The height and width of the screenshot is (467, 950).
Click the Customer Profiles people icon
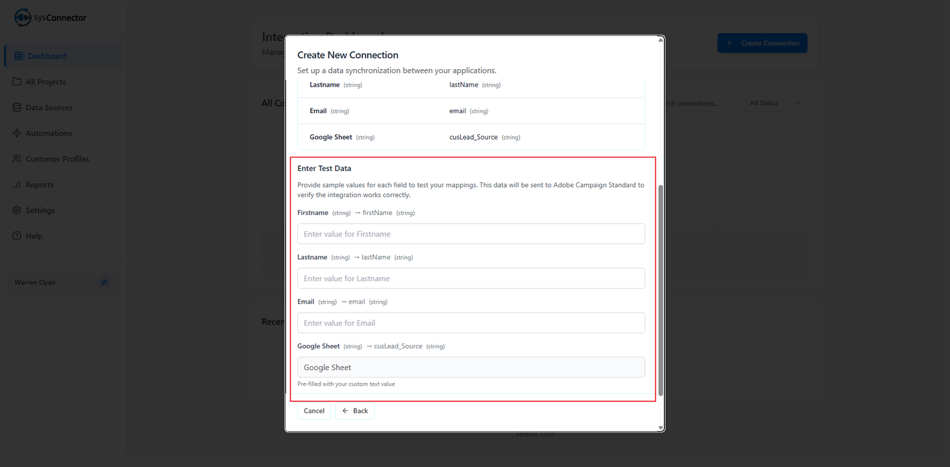[17, 159]
